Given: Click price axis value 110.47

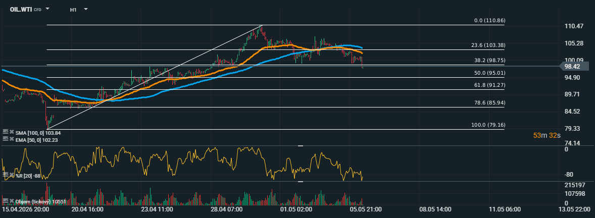Looking at the screenshot, I should click(574, 26).
